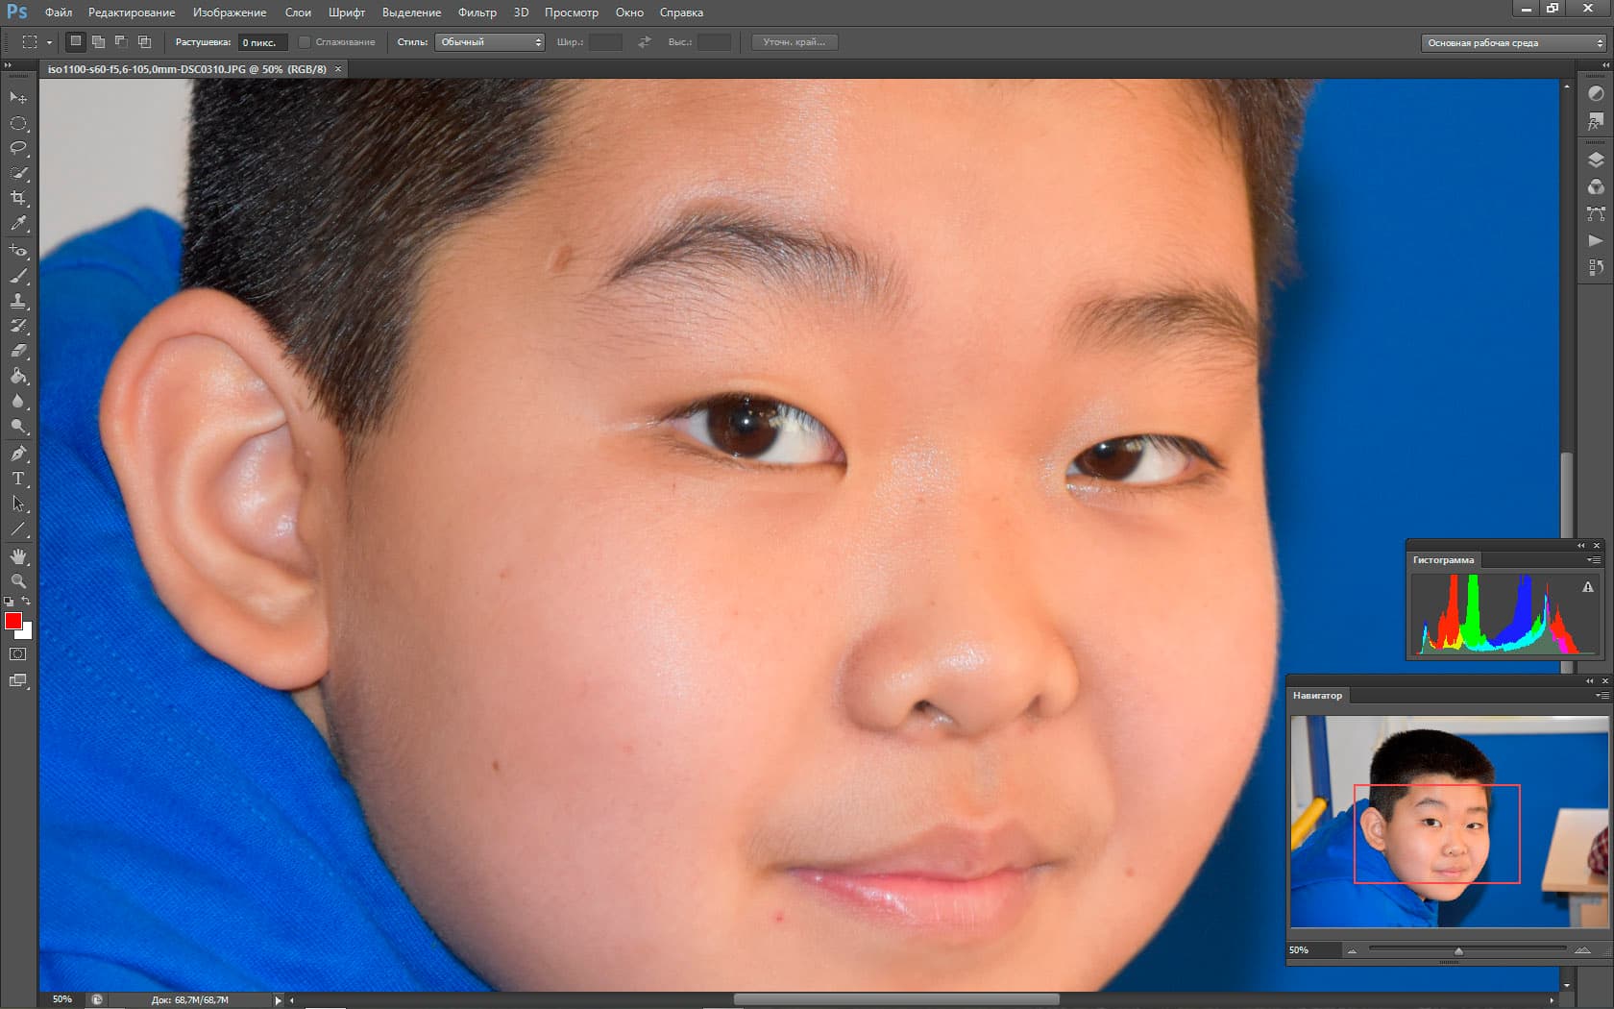Screen dimensions: 1614x1009
Task: Select the Lasso tool
Action: (18, 148)
